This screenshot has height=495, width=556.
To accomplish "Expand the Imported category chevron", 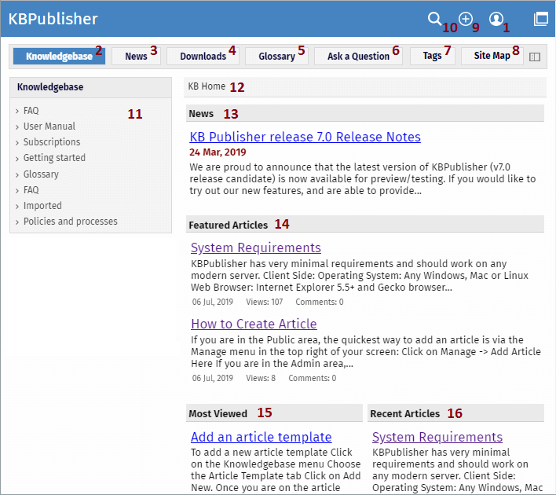I will [17, 206].
